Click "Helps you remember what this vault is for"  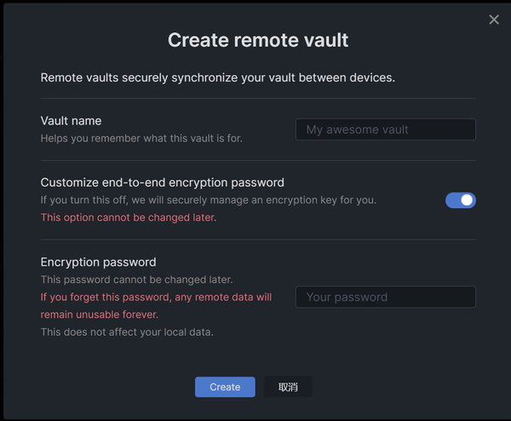click(141, 138)
